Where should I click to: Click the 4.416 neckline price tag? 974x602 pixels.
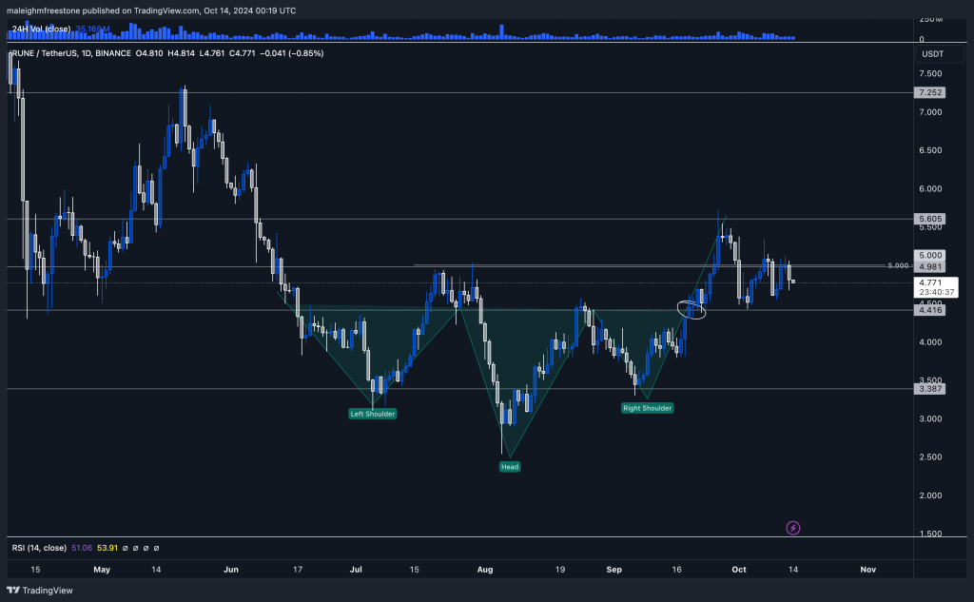pyautogui.click(x=928, y=310)
